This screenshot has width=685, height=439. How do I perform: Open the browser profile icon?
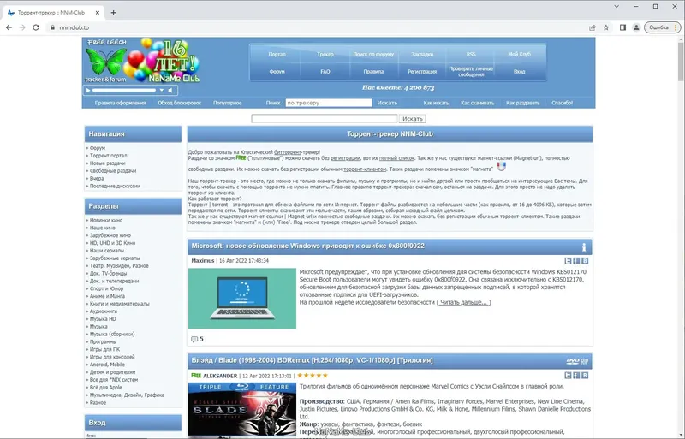(636, 27)
